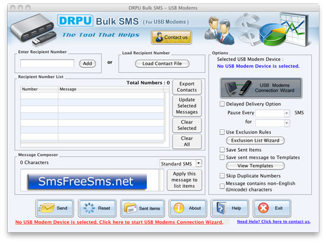This screenshot has height=243, width=326.
Task: Click Load Contact File button
Action: 162,63
